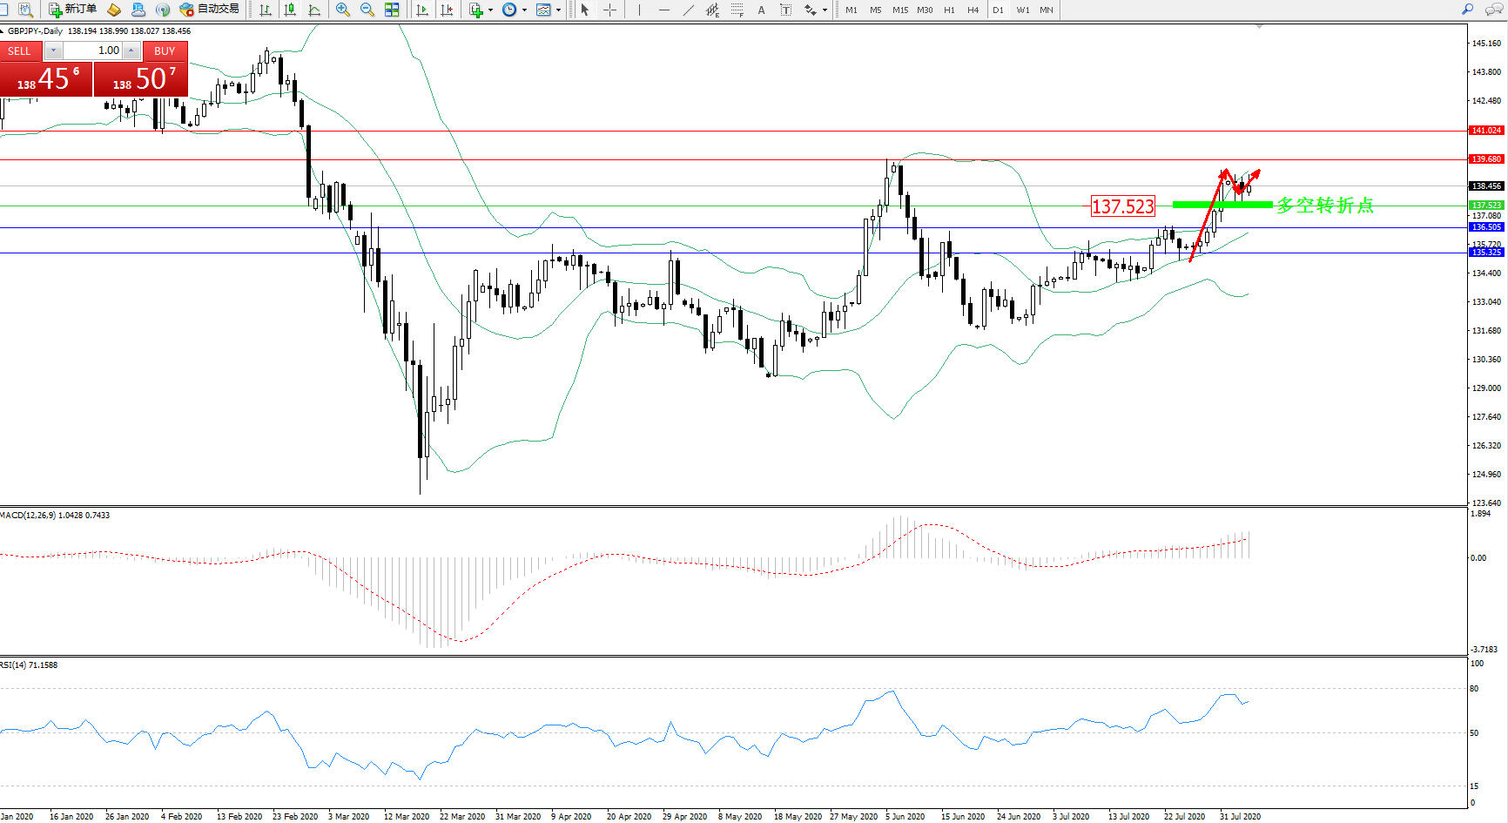Tile windows with the grid icon

(x=392, y=10)
